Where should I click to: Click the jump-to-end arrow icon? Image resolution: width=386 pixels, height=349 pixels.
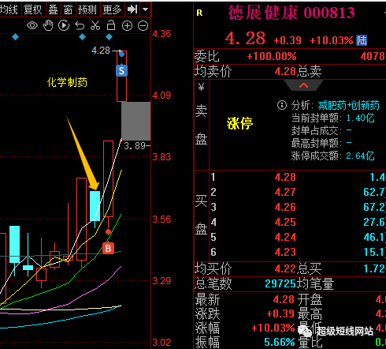click(x=132, y=9)
